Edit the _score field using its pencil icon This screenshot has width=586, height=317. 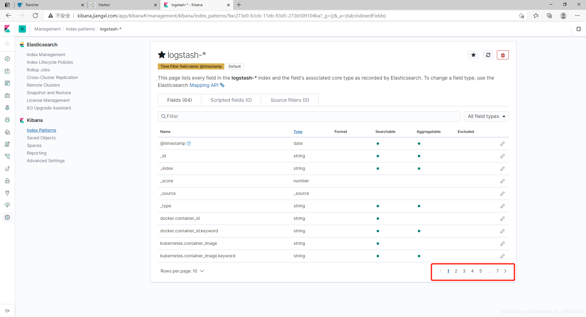point(502,181)
